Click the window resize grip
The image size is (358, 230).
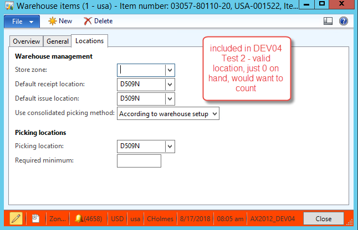[350, 222]
